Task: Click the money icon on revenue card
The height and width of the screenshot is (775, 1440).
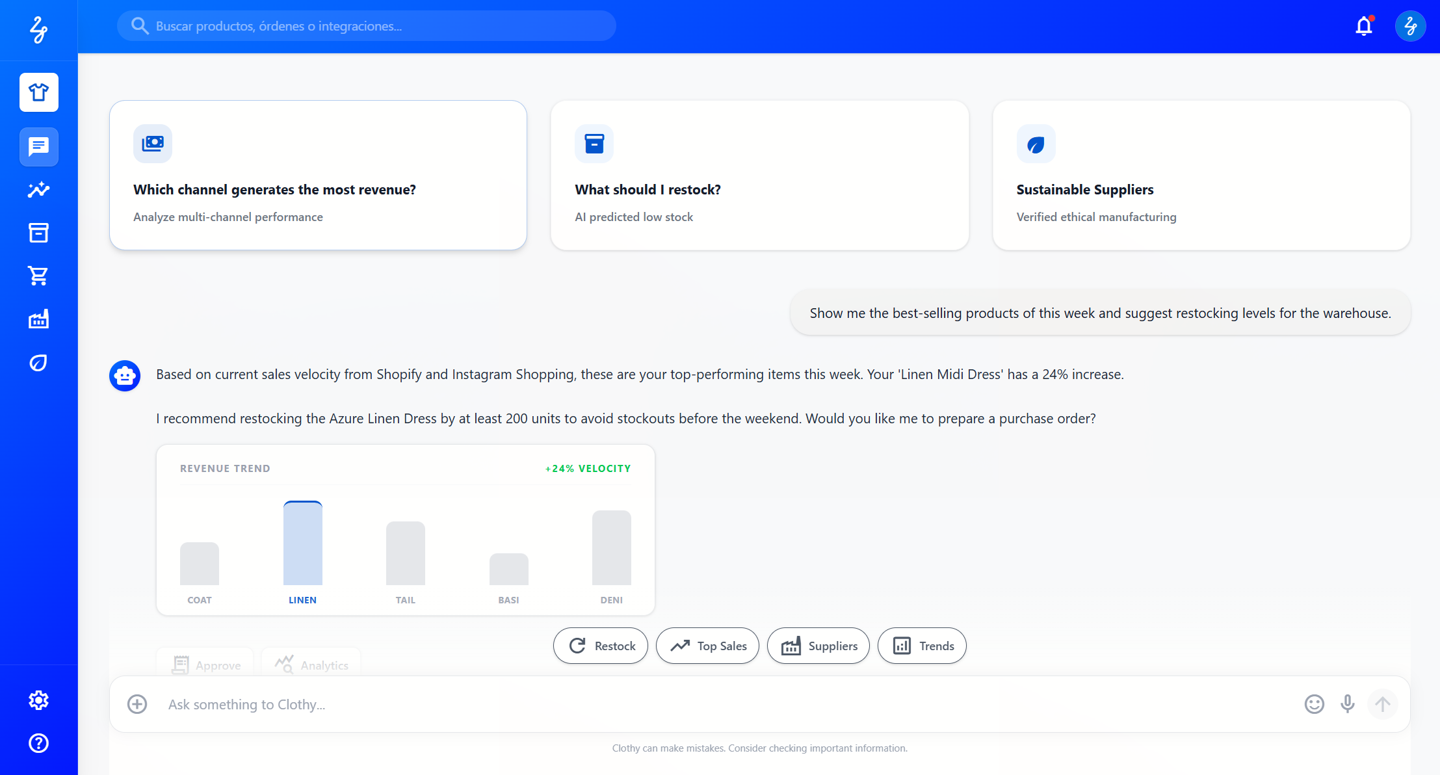Action: [153, 143]
